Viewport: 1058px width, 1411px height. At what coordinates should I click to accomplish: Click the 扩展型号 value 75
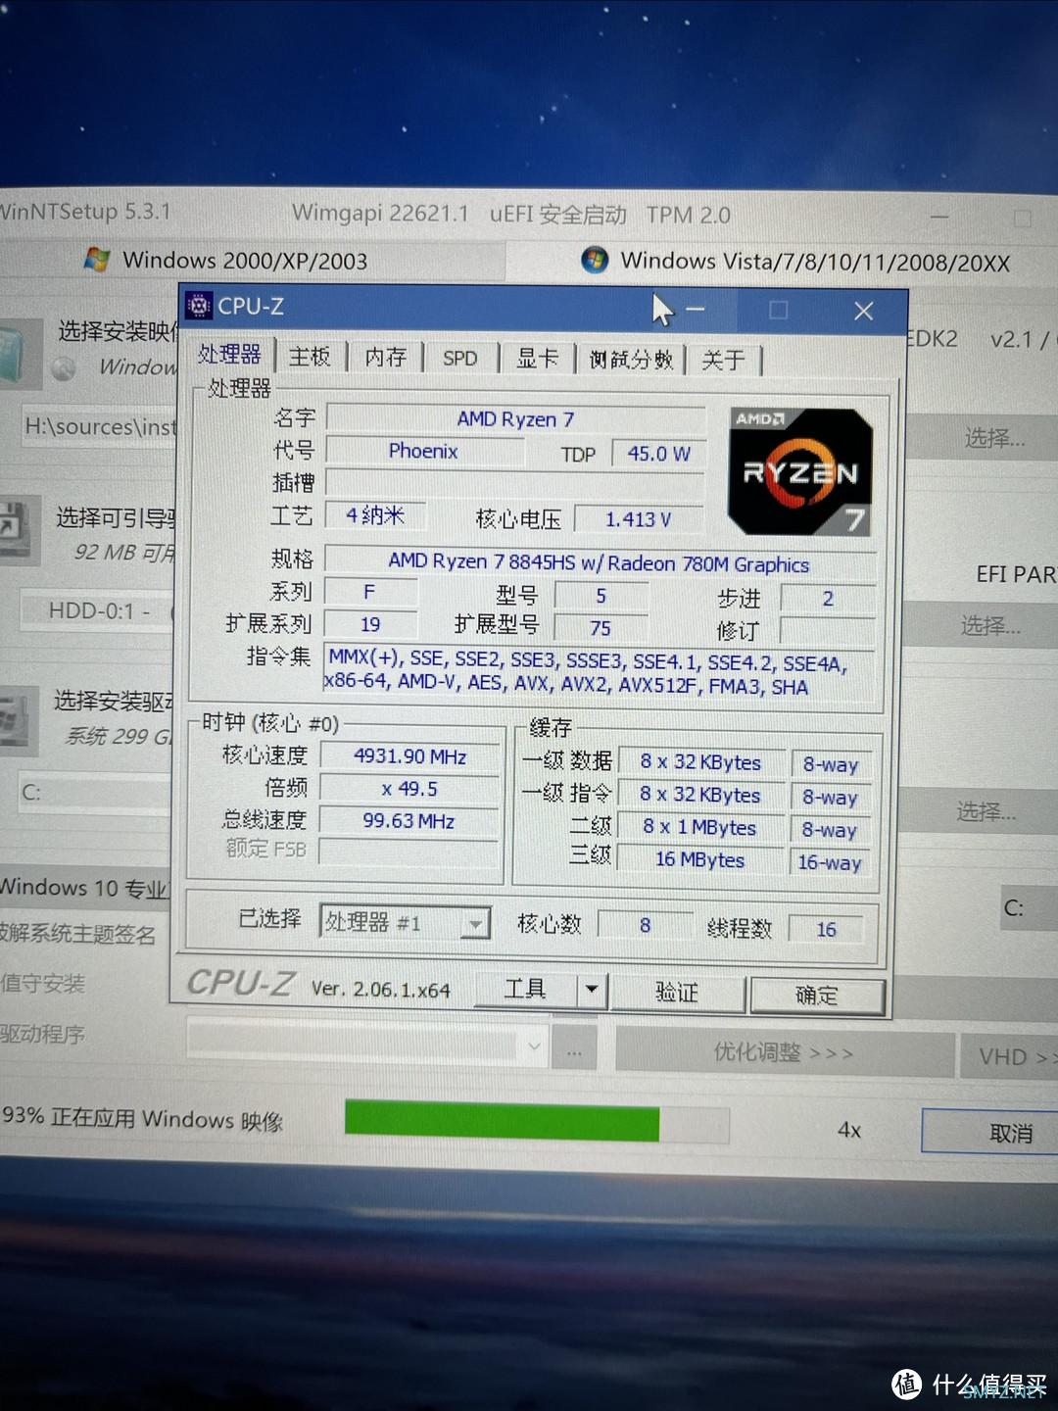coord(601,628)
